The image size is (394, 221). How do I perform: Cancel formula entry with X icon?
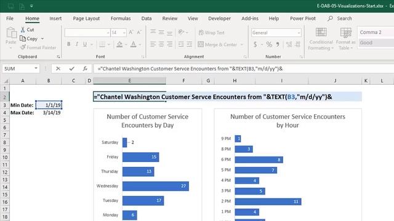[58, 69]
